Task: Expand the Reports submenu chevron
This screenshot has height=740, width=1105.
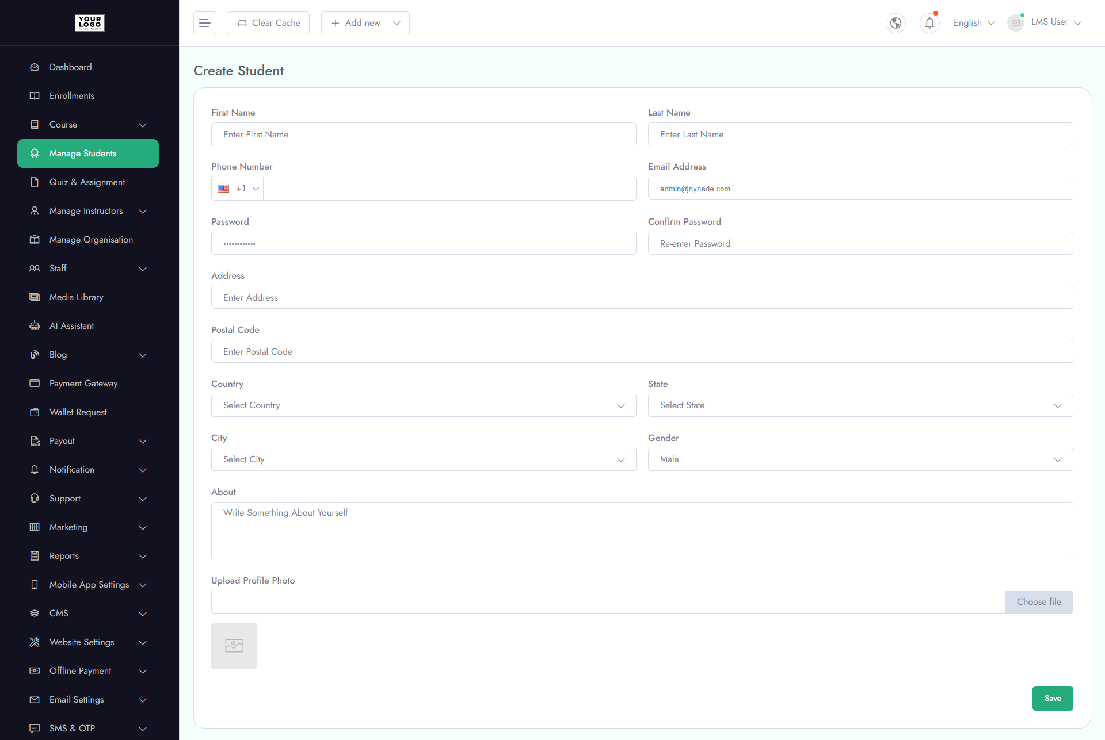Action: 143,556
